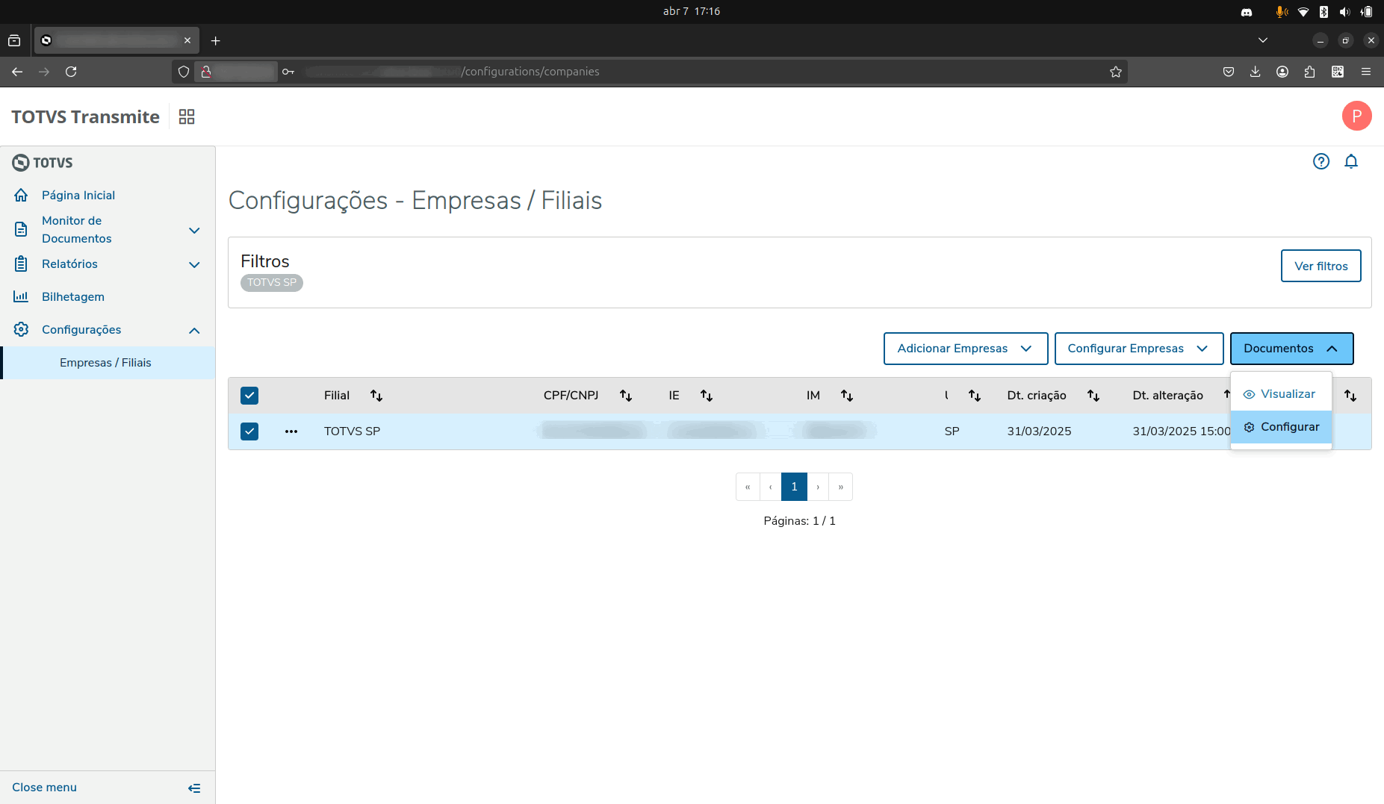
Task: Open the Adicionar Empresas dropdown
Action: click(966, 349)
